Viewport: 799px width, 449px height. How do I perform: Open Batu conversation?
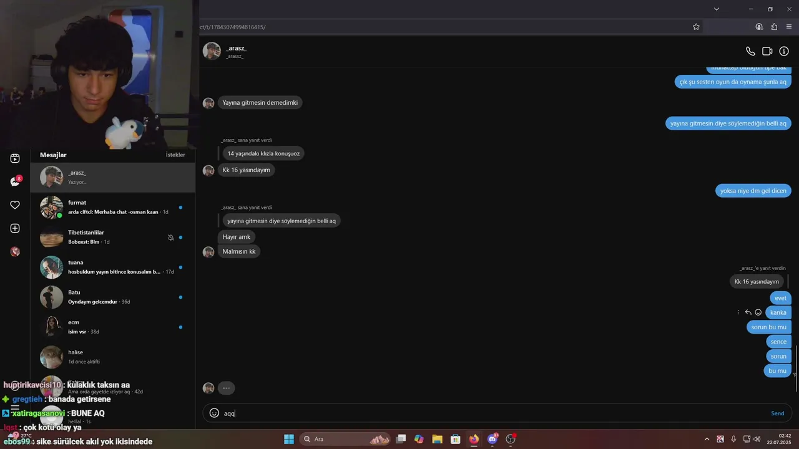point(113,297)
